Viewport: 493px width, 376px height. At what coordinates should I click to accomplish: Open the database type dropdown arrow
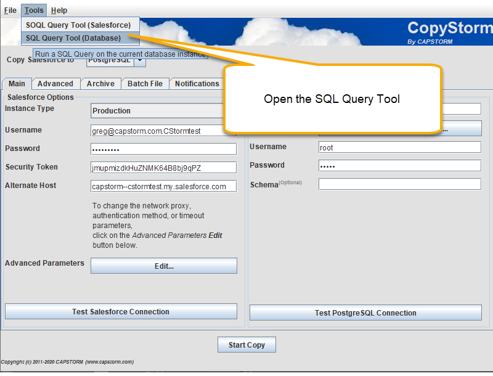pos(140,60)
